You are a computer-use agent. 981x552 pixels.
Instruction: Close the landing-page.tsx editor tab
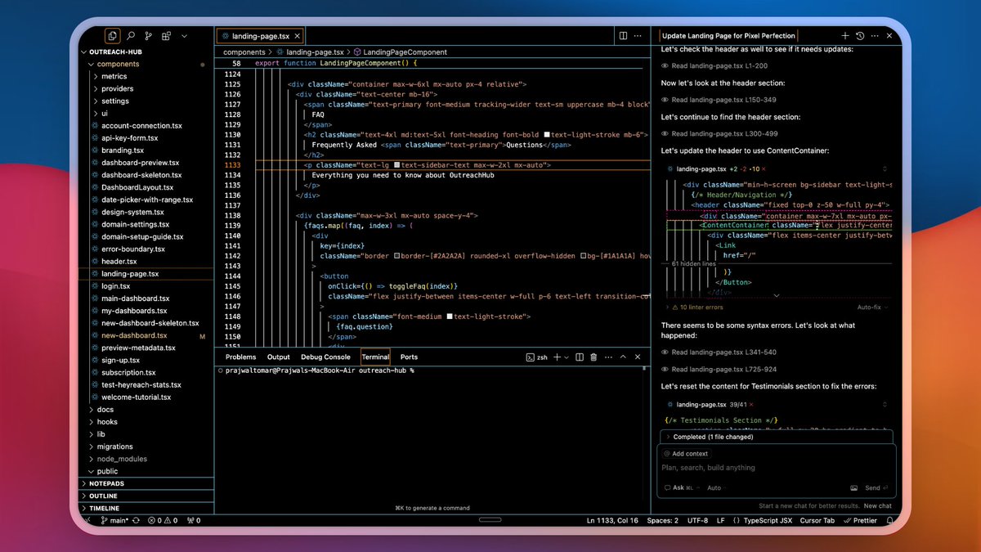[298, 36]
